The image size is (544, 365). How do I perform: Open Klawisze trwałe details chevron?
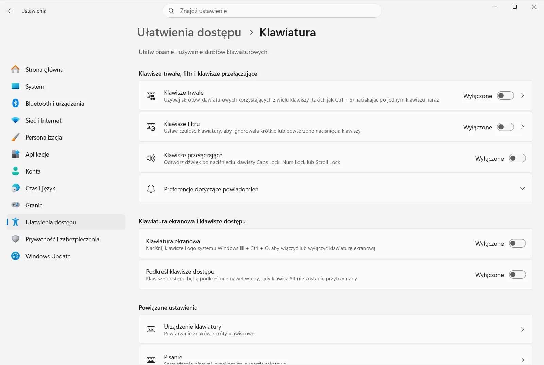click(x=523, y=96)
